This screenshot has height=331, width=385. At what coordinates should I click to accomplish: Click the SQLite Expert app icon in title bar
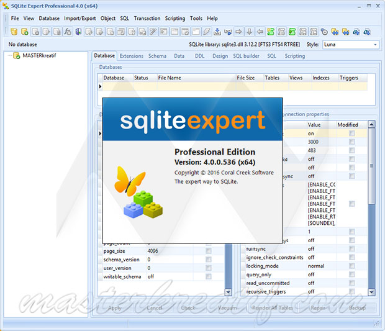[6, 6]
